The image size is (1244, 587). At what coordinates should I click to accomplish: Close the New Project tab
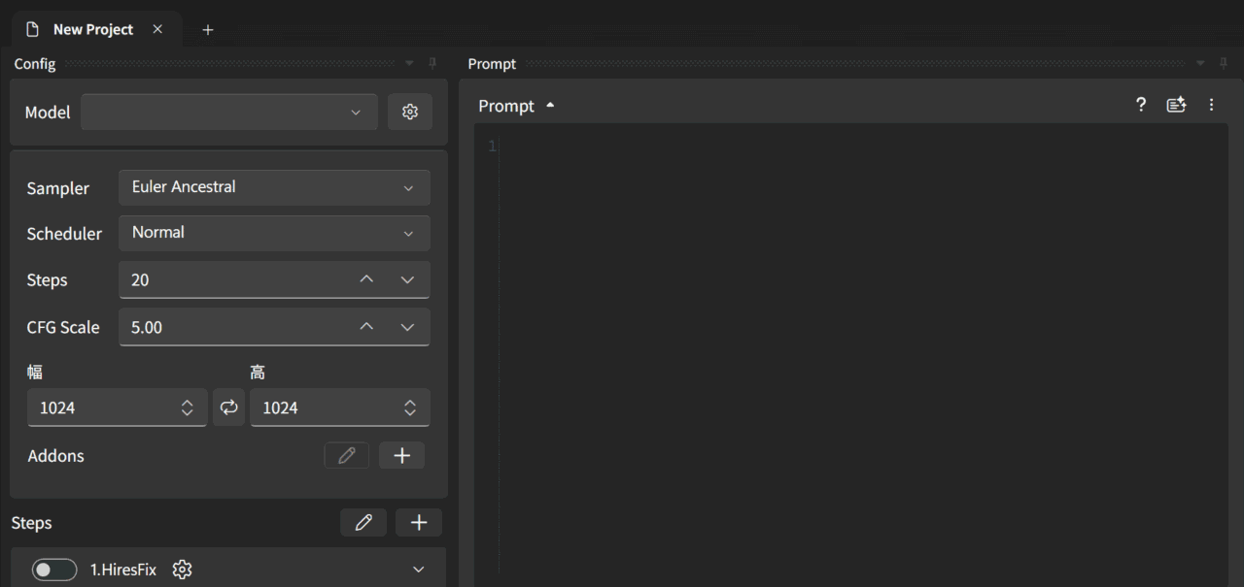point(157,29)
